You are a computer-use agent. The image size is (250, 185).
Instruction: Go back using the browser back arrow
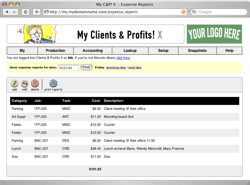7,12
